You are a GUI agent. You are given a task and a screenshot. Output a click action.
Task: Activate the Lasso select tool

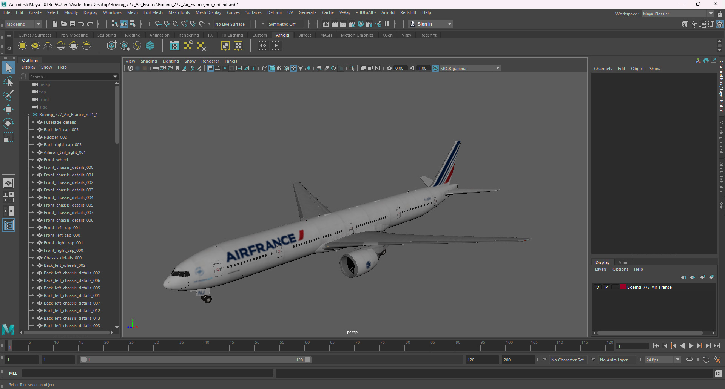(8, 81)
